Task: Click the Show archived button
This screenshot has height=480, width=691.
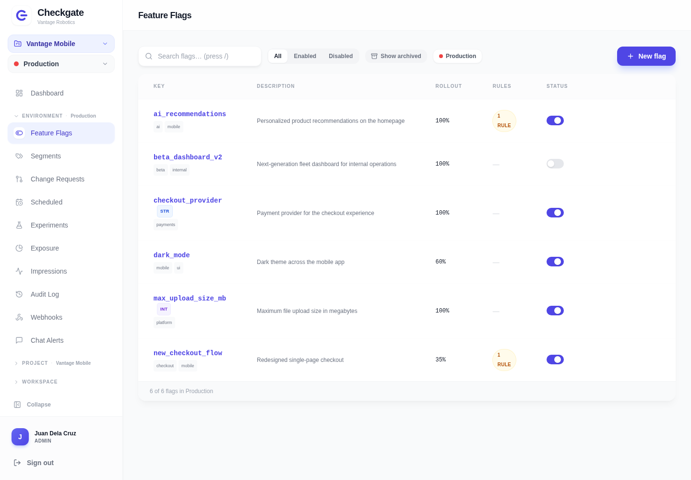Action: (x=396, y=56)
